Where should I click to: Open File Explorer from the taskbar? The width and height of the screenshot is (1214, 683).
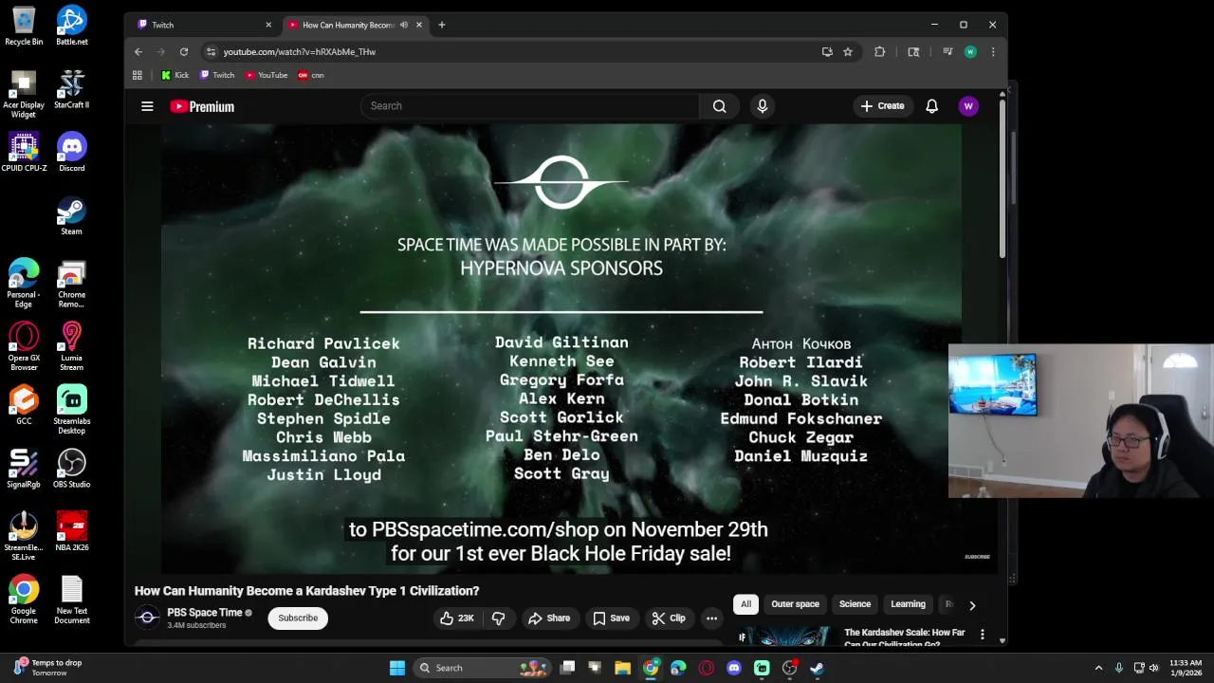point(622,668)
